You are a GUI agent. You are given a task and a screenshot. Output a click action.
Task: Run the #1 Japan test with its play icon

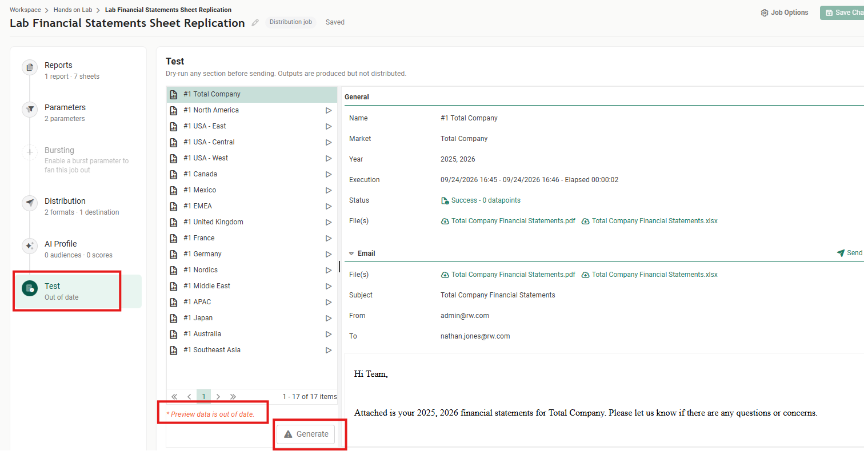[329, 318]
